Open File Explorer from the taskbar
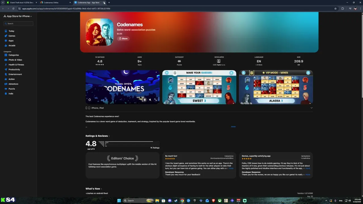The width and height of the screenshot is (363, 204). (x=157, y=201)
